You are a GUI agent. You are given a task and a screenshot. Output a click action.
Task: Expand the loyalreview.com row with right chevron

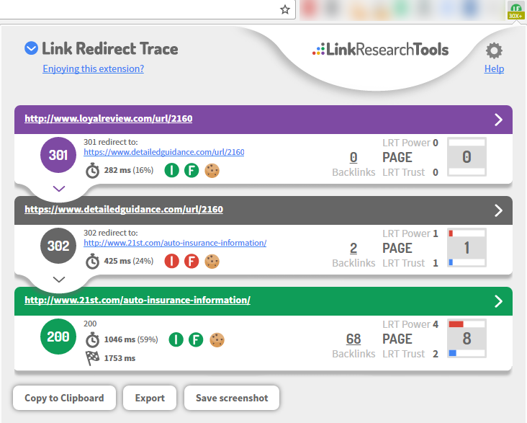(x=498, y=120)
